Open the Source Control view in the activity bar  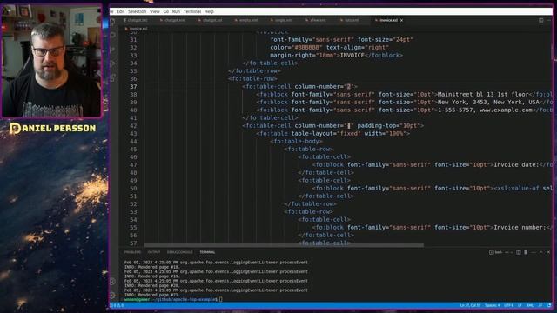tap(113, 50)
